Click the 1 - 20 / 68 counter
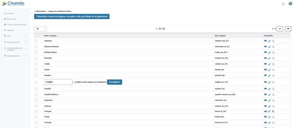This screenshot has height=128, width=293. pos(160,29)
